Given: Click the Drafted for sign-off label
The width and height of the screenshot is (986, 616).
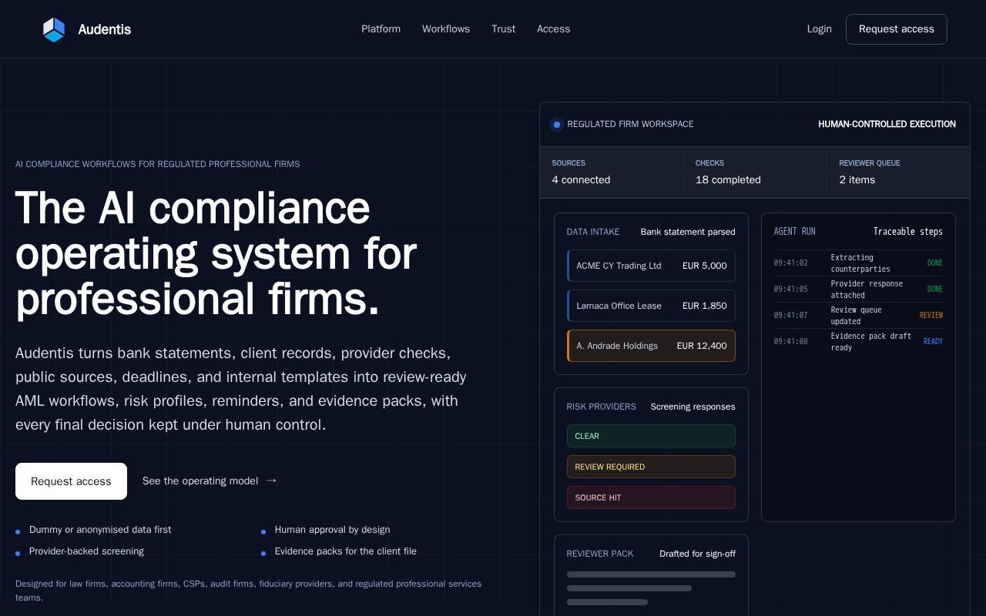Looking at the screenshot, I should tap(697, 554).
